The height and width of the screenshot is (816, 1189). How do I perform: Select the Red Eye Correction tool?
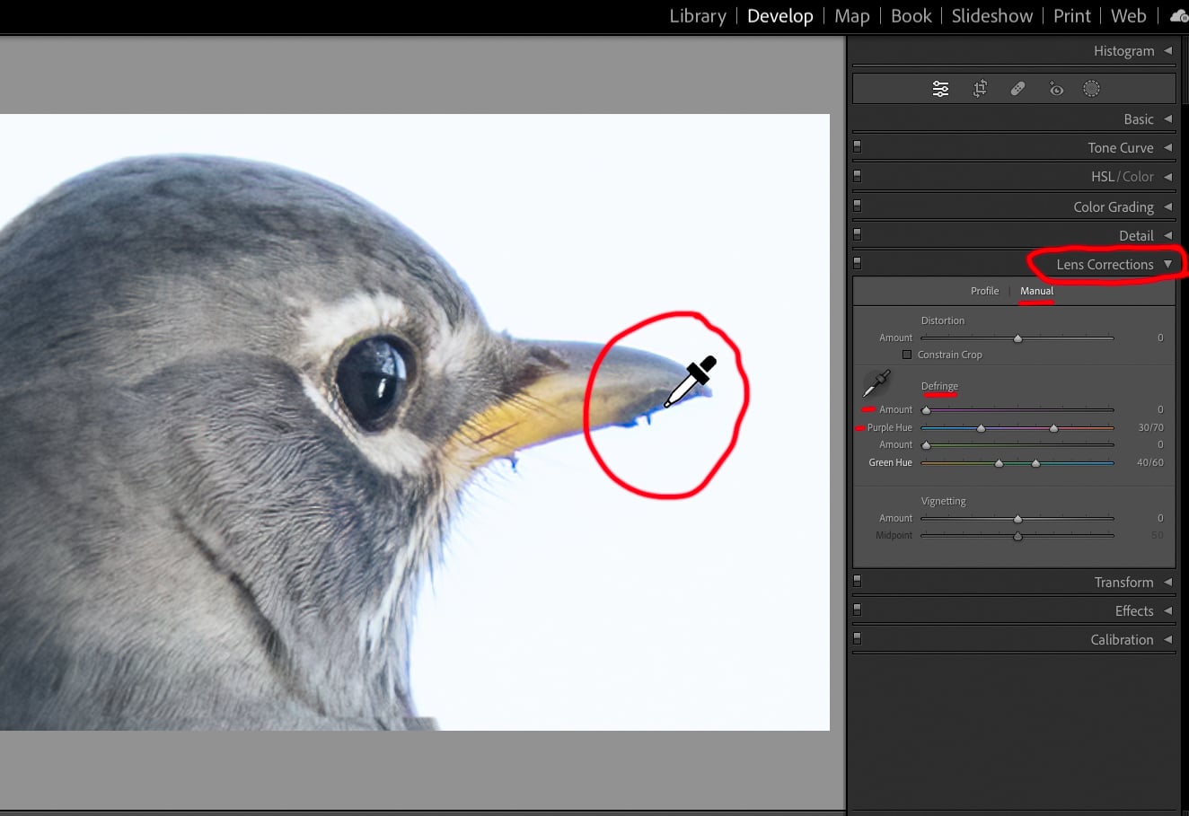tap(1056, 88)
